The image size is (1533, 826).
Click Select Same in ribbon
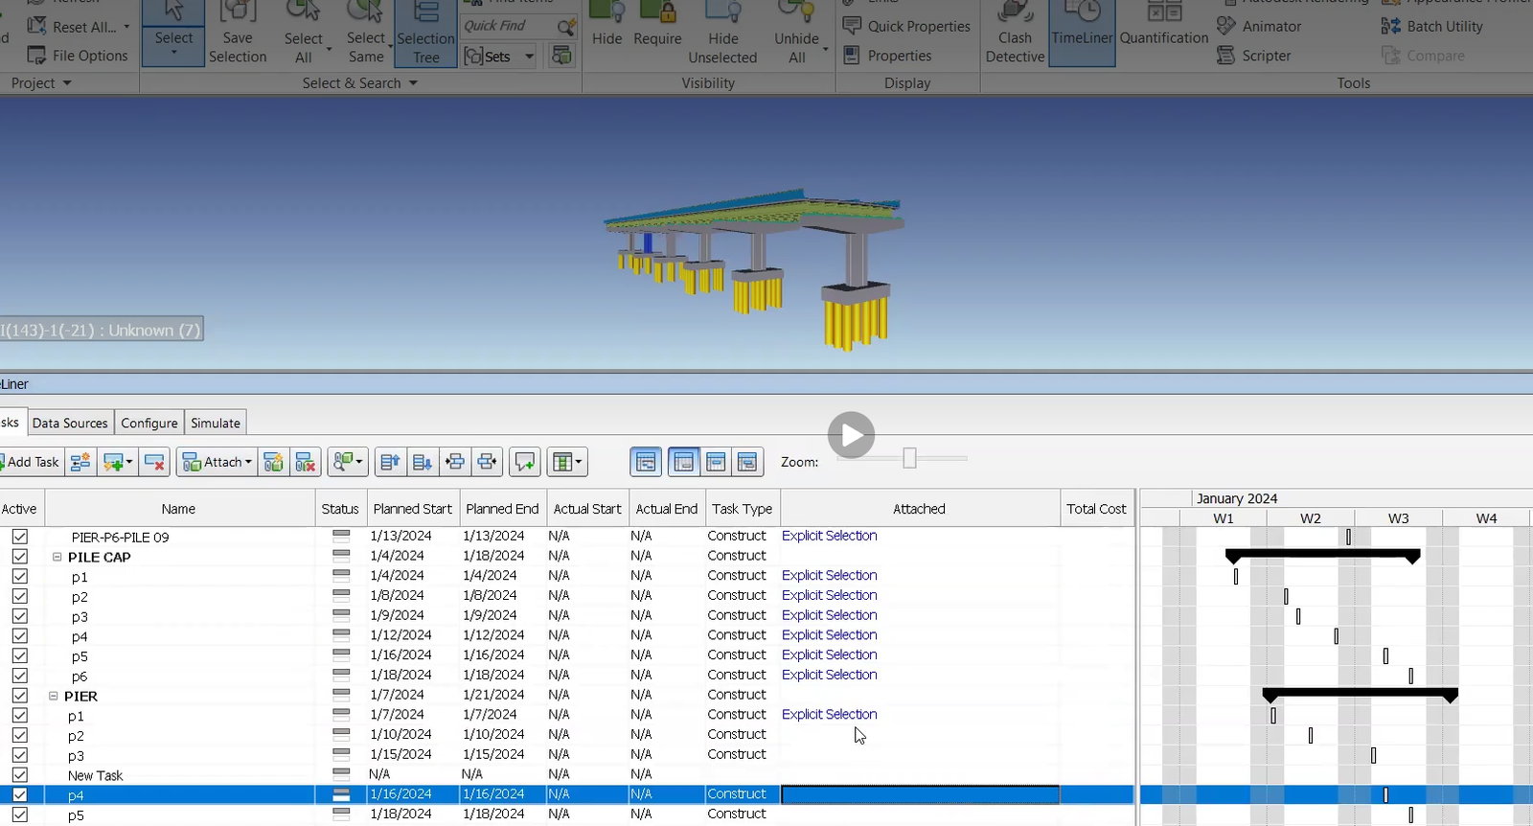pos(365,34)
